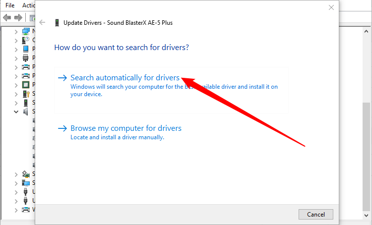The image size is (372, 225).
Task: Click the device icon beside Update Drivers title
Action: click(57, 23)
